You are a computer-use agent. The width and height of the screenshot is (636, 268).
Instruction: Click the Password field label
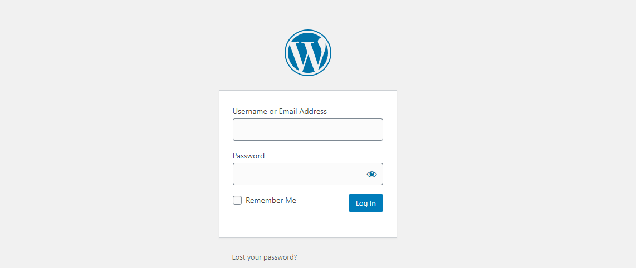click(248, 156)
